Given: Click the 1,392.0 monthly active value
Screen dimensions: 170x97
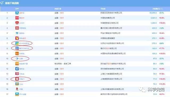Looking at the screenshot, I should click(x=154, y=23).
